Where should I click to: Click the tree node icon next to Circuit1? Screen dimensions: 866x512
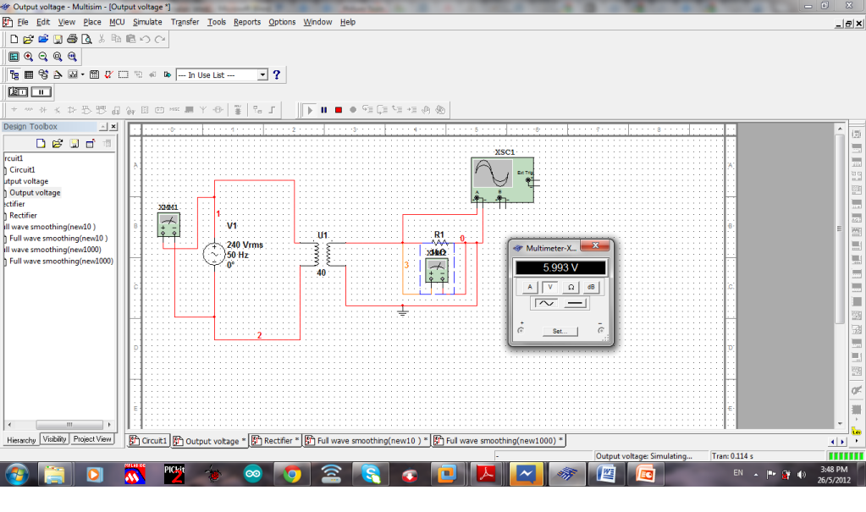point(6,170)
